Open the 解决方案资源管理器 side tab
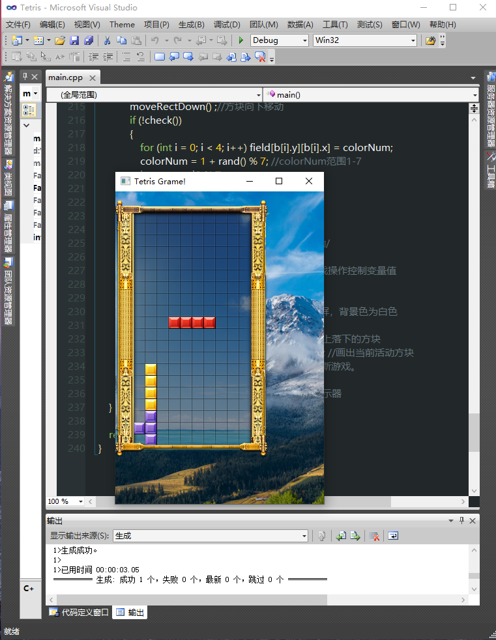This screenshot has height=640, width=496. click(x=8, y=113)
